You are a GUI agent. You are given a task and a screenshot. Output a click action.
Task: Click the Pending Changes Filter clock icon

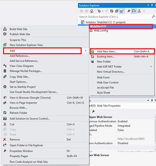pyautogui.click(x=99, y=11)
